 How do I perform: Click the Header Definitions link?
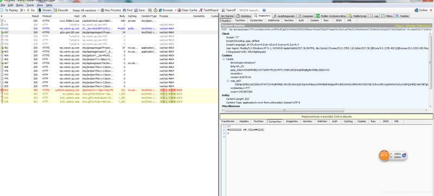point(418,26)
